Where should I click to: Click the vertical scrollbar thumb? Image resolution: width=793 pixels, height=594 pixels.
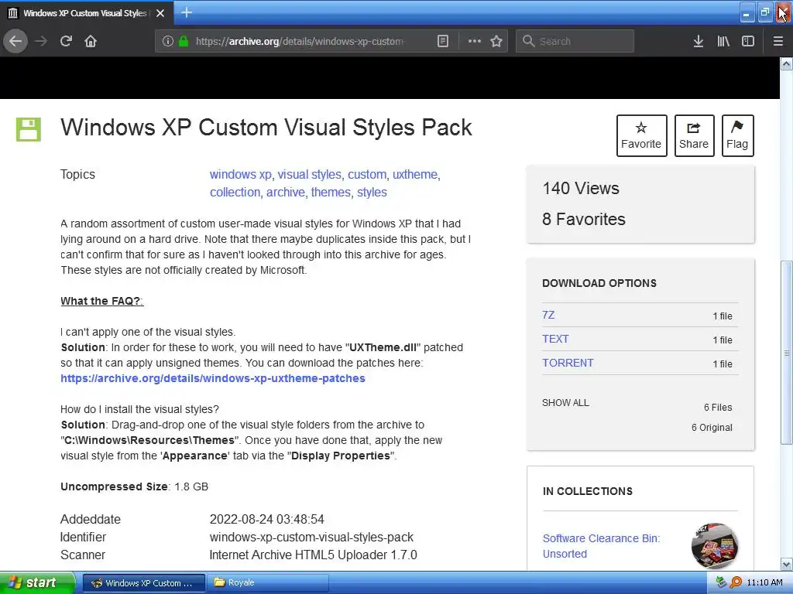pyautogui.click(x=787, y=353)
